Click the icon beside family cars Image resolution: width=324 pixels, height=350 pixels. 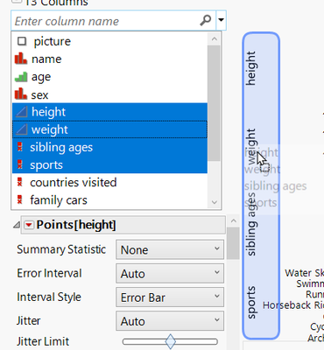(19, 199)
